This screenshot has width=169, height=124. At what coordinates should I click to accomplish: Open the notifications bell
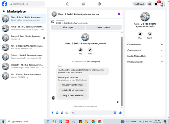tap(156, 4)
